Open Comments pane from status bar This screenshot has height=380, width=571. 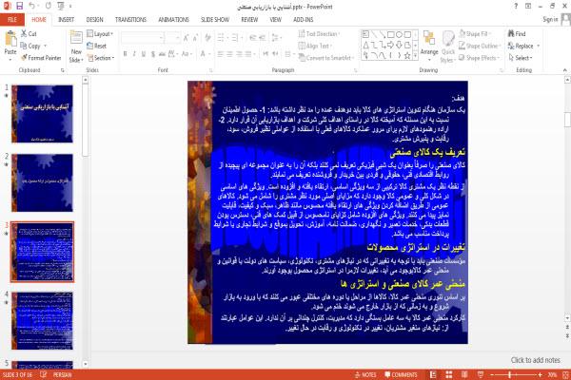pos(401,374)
